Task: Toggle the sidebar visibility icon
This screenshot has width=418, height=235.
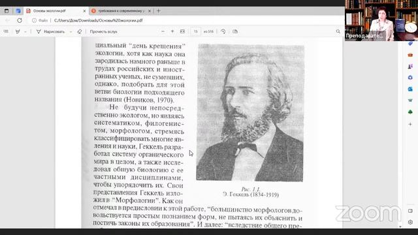Action: point(410,211)
